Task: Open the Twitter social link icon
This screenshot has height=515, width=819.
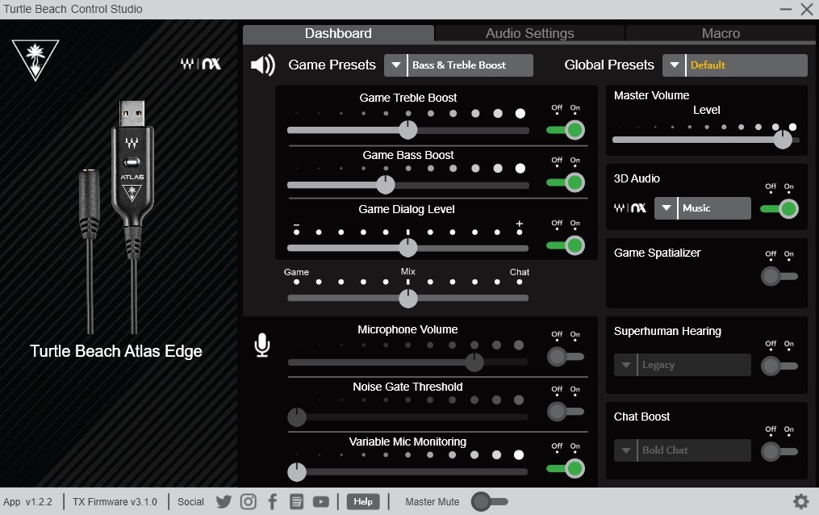Action: [x=224, y=502]
